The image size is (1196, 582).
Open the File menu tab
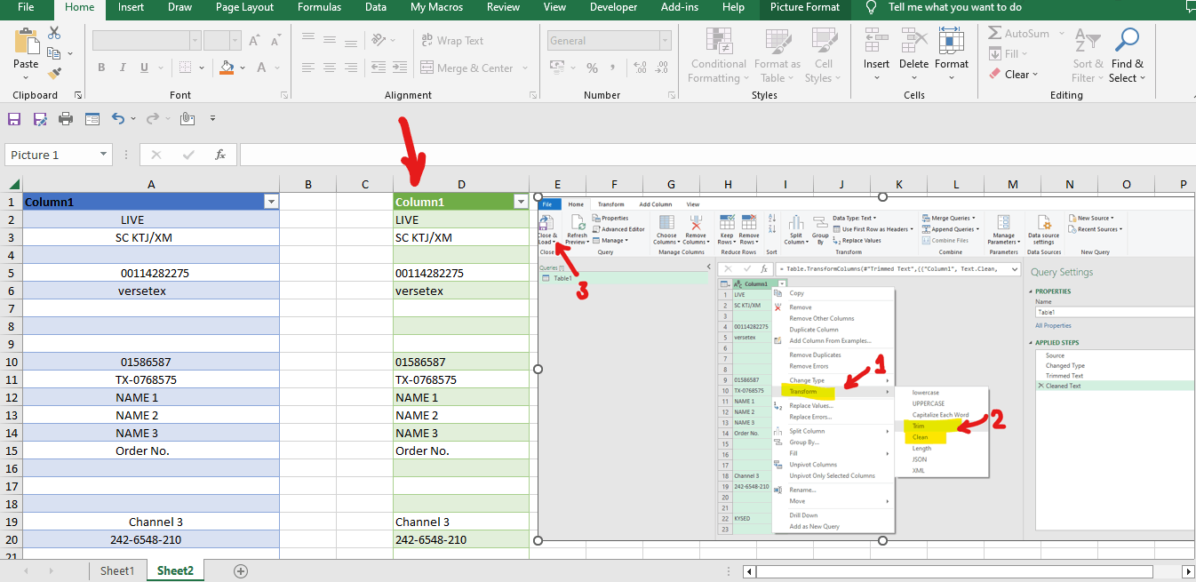(x=27, y=7)
